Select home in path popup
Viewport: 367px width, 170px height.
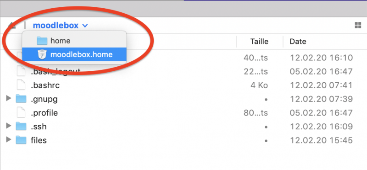pos(74,41)
